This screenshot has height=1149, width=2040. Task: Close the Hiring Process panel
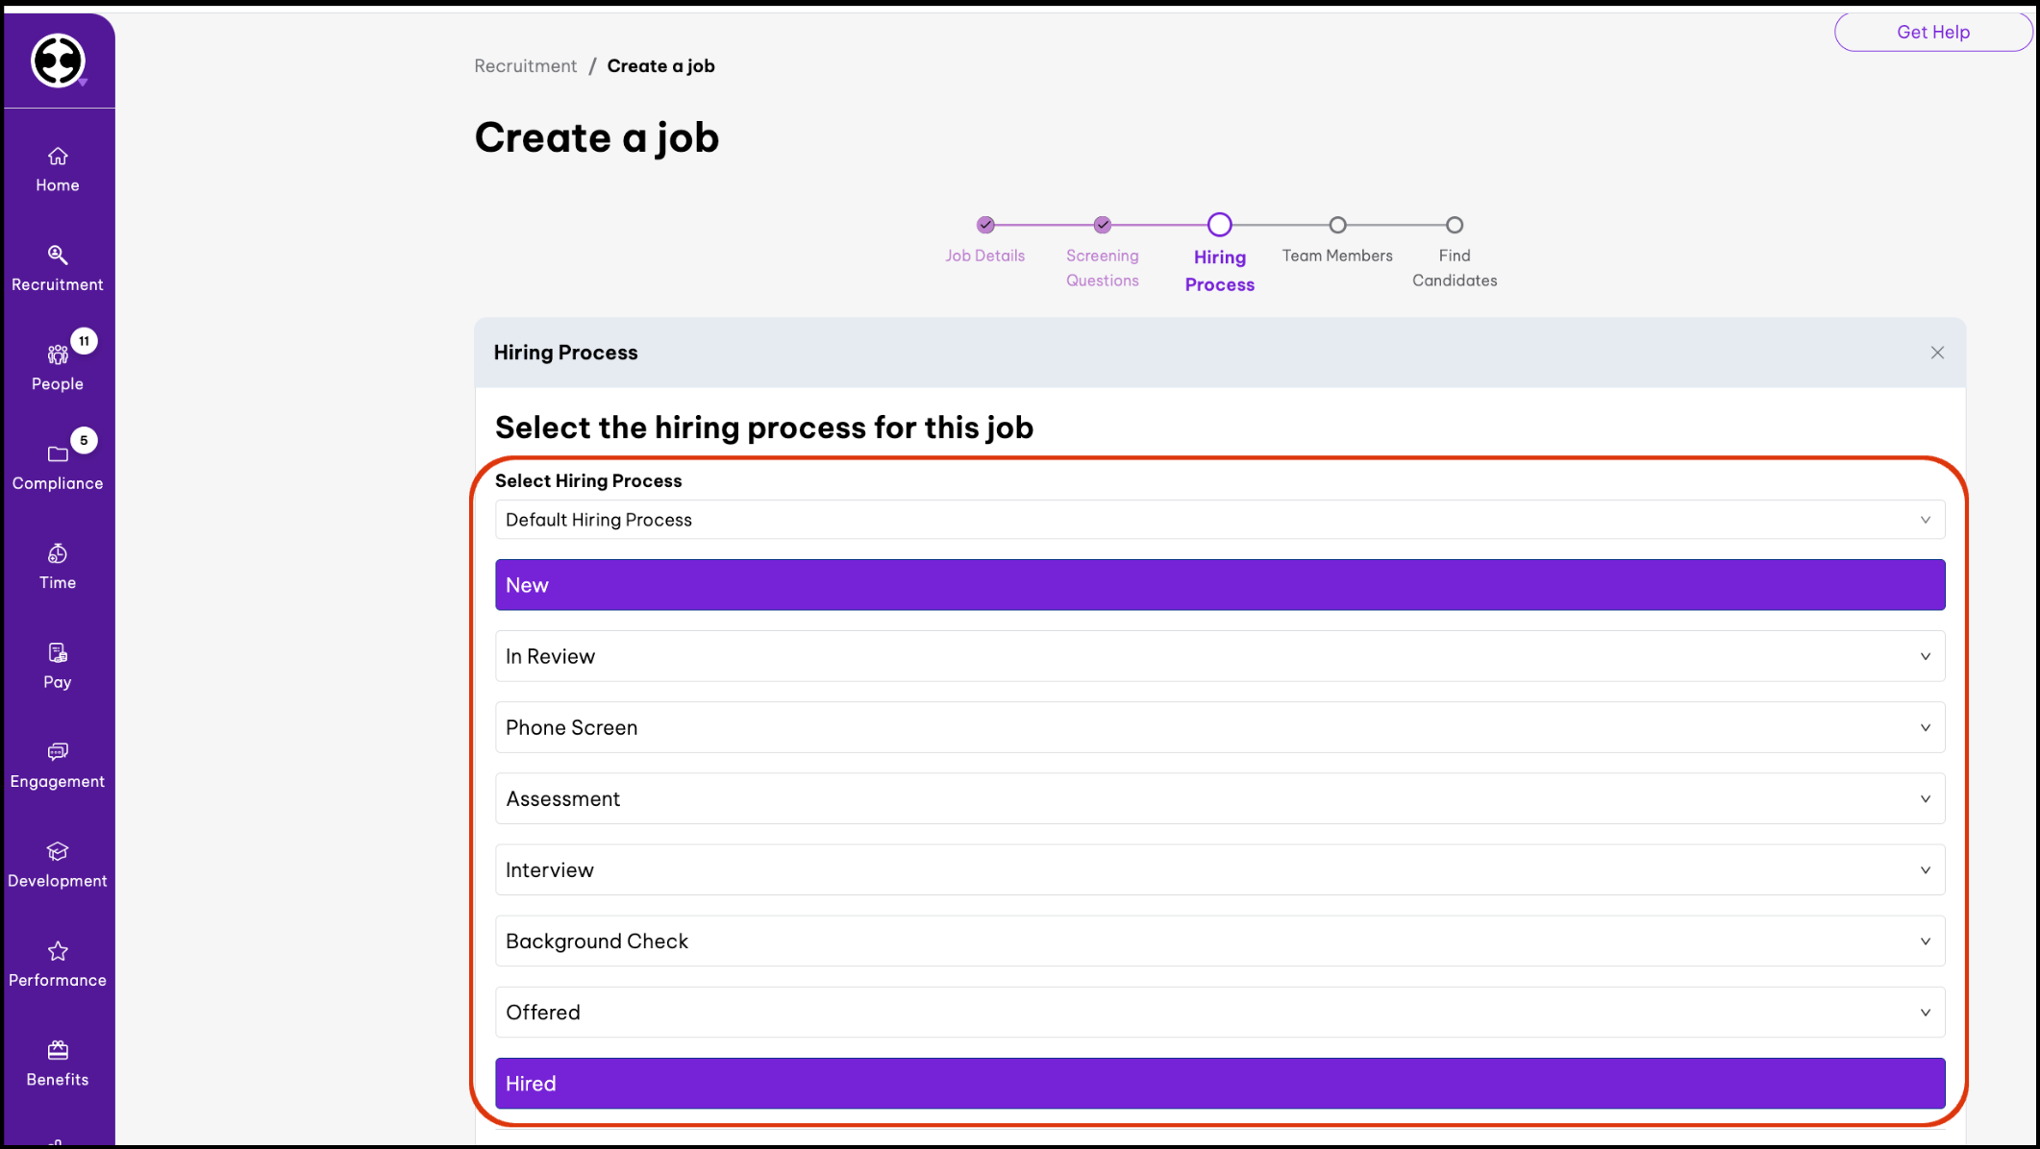1937,353
